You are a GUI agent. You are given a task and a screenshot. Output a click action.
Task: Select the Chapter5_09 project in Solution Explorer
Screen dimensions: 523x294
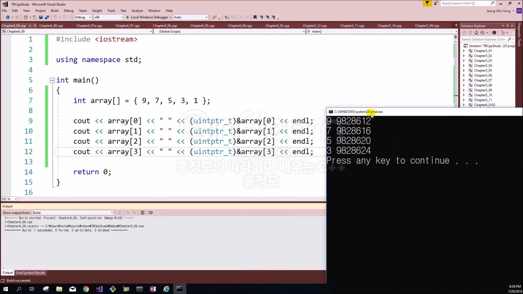click(483, 90)
